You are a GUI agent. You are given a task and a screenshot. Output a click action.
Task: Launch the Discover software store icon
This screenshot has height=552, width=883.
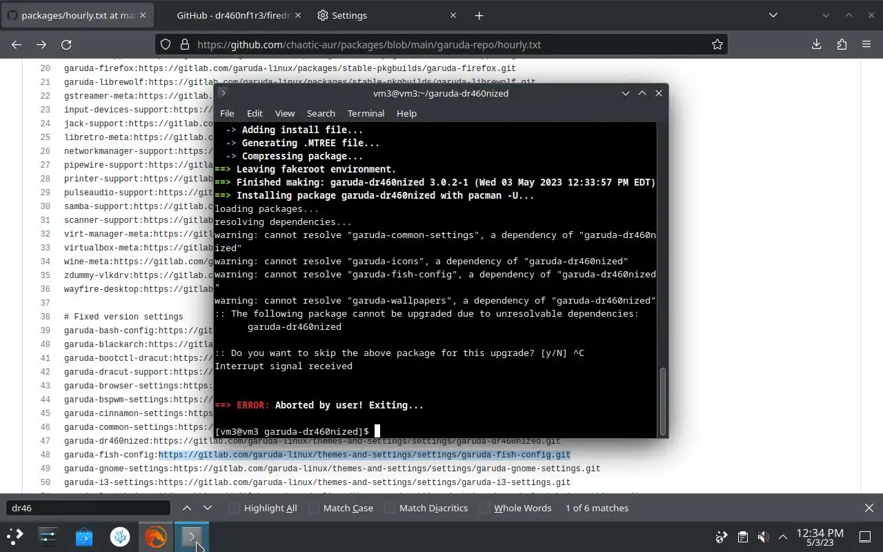coord(83,536)
